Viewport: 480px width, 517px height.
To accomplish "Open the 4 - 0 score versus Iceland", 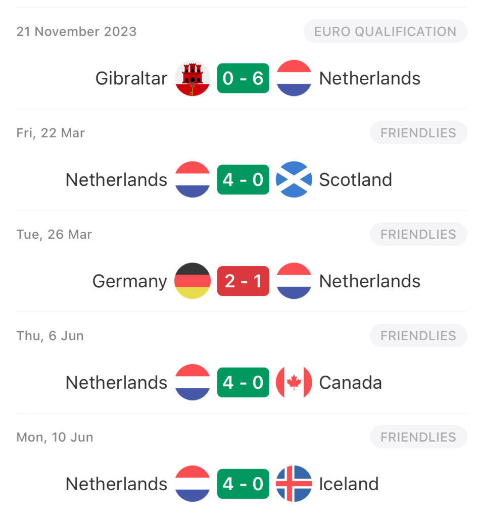I will (x=243, y=484).
